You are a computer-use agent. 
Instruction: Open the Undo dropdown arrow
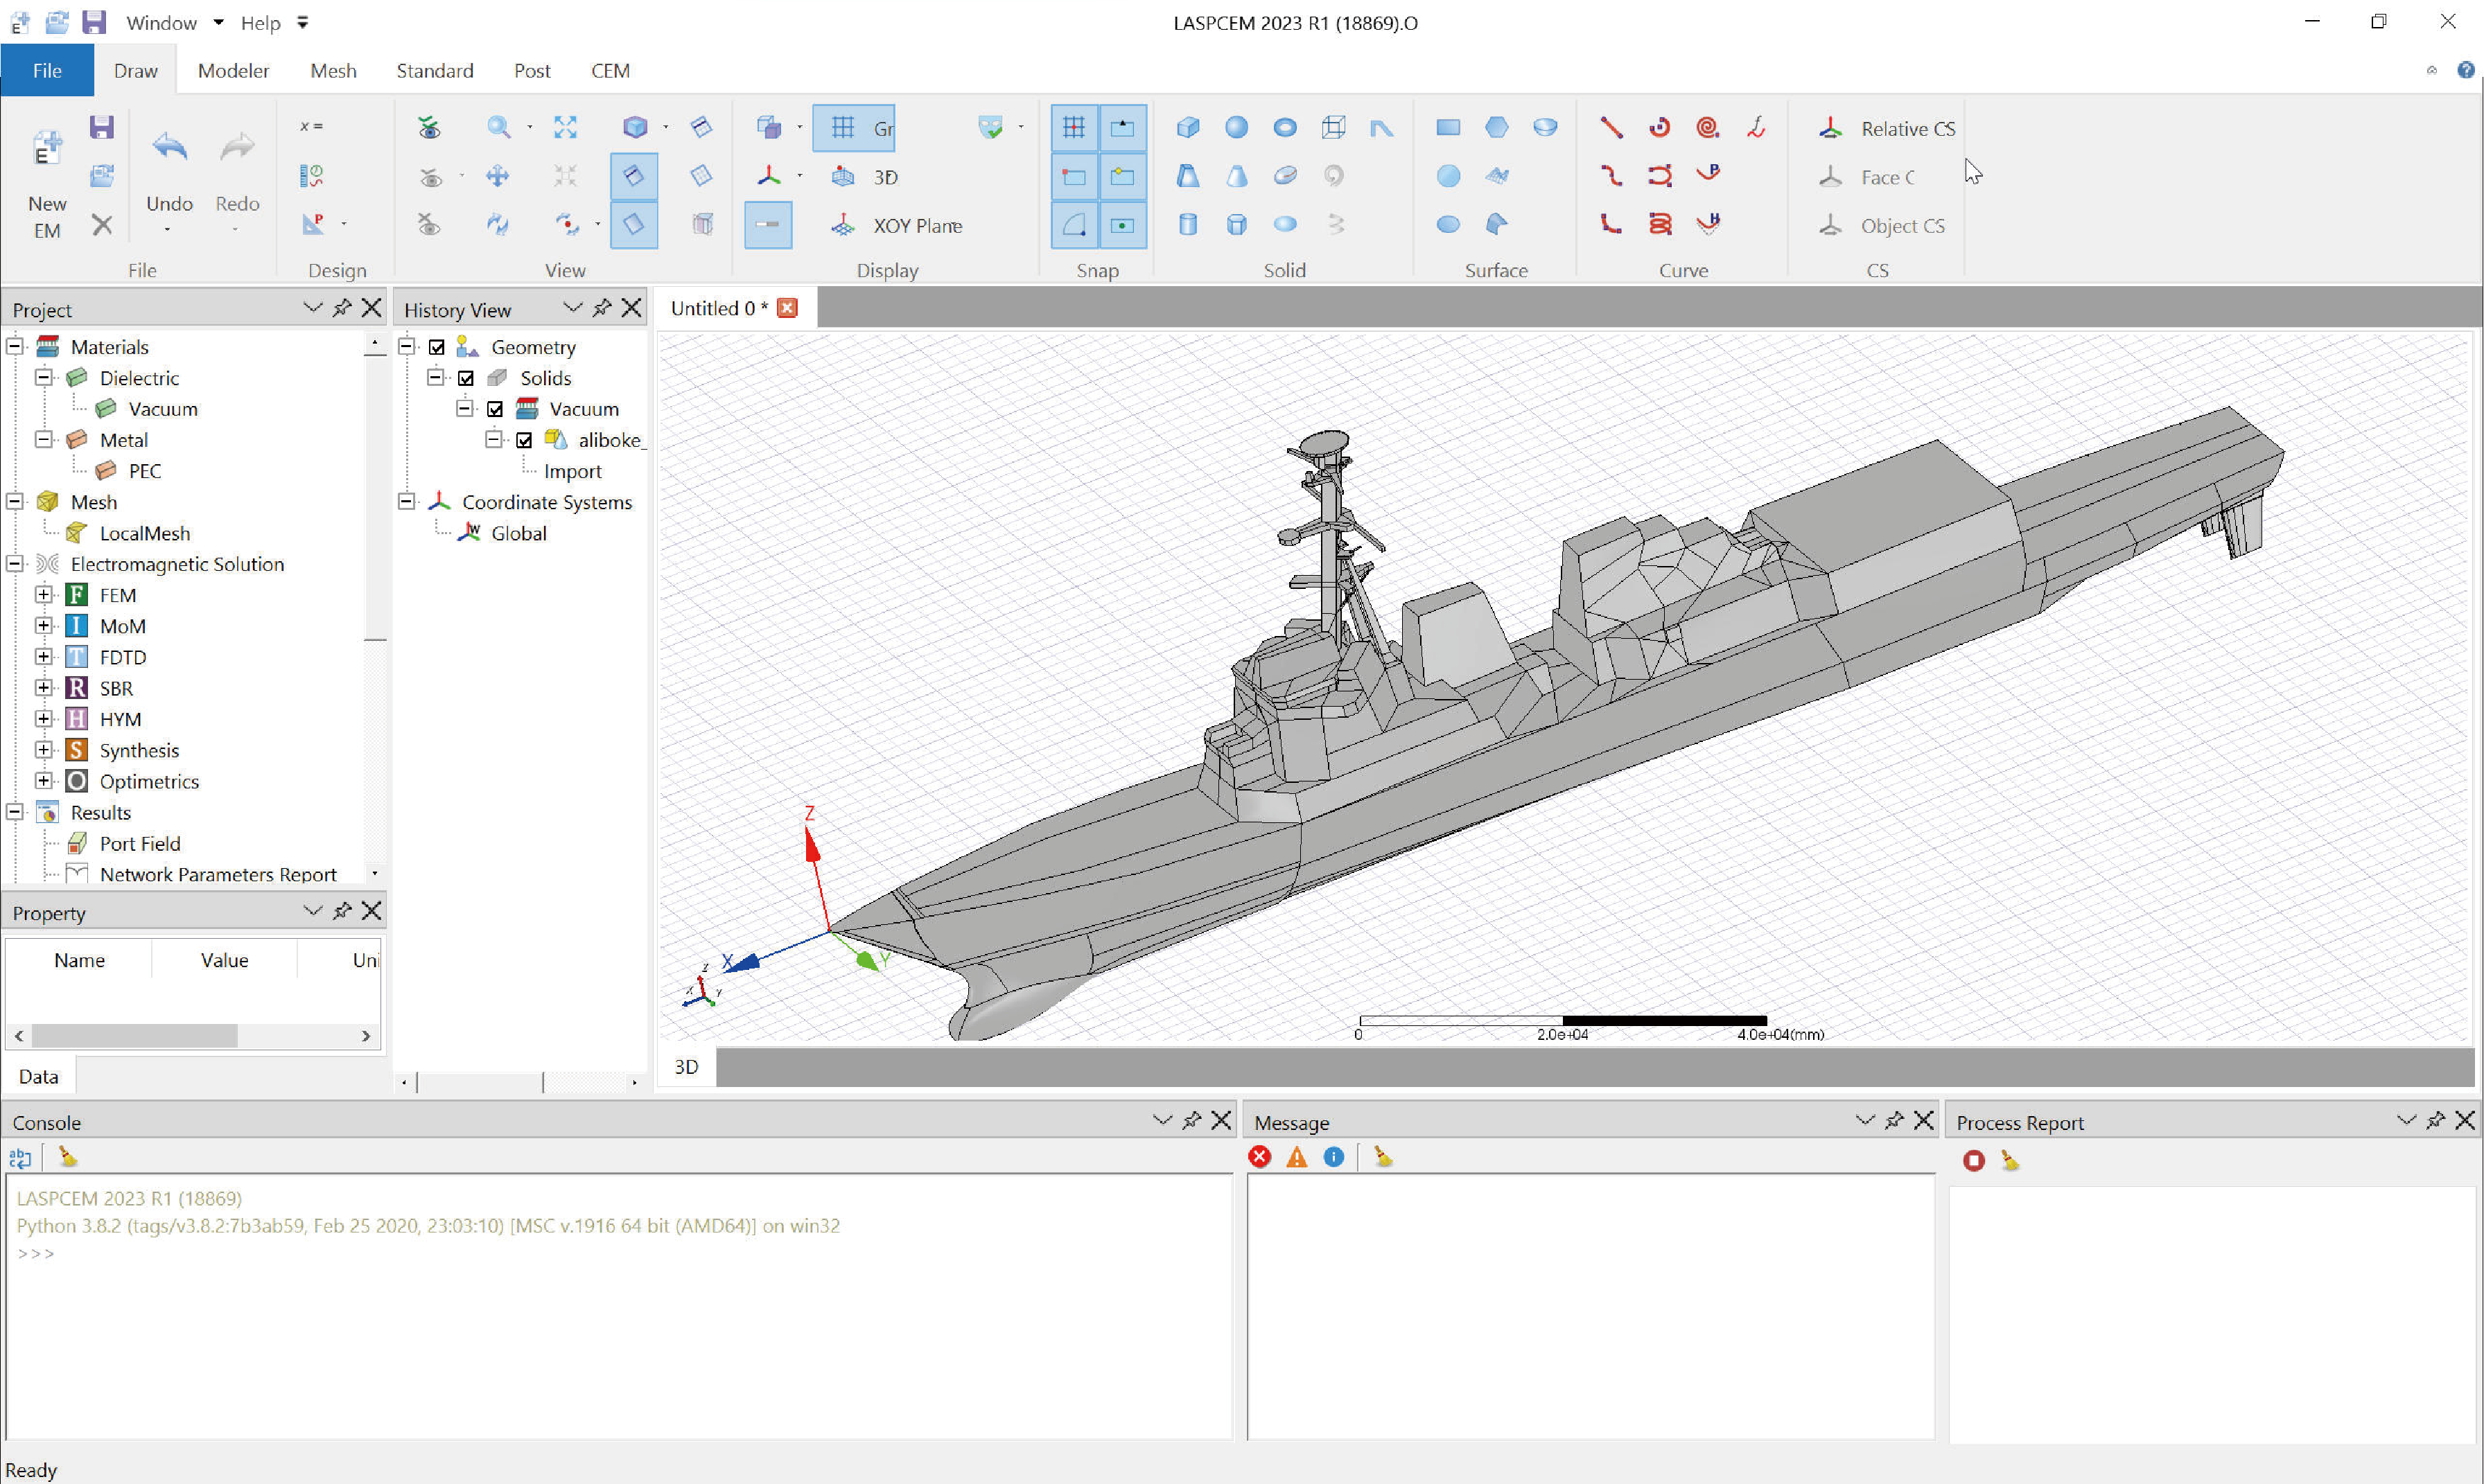click(168, 231)
